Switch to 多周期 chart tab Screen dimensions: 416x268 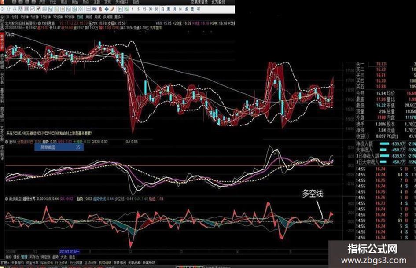pyautogui.click(x=108, y=17)
